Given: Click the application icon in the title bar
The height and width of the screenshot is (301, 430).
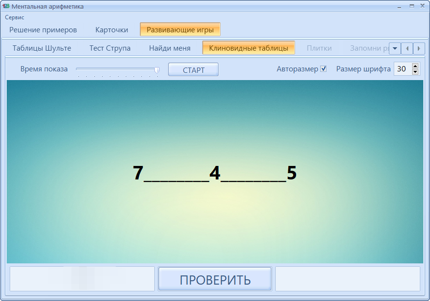Looking at the screenshot, I should click(x=5, y=6).
